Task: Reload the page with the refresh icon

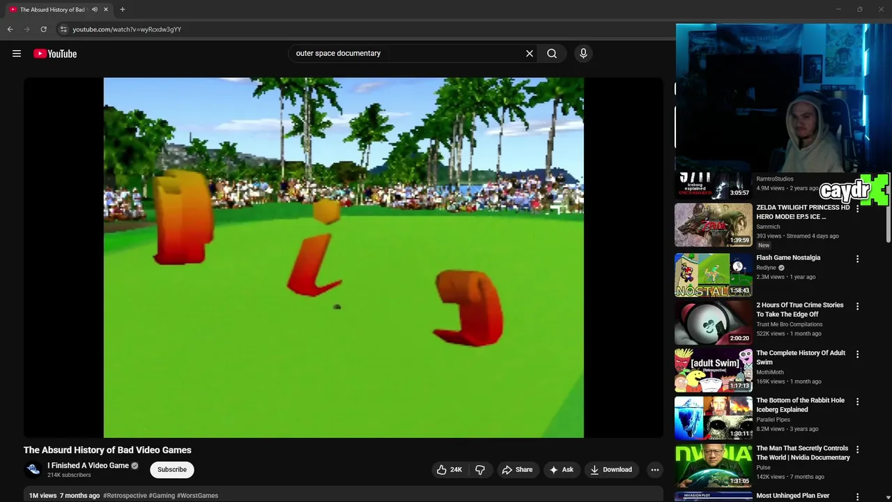Action: coord(43,29)
